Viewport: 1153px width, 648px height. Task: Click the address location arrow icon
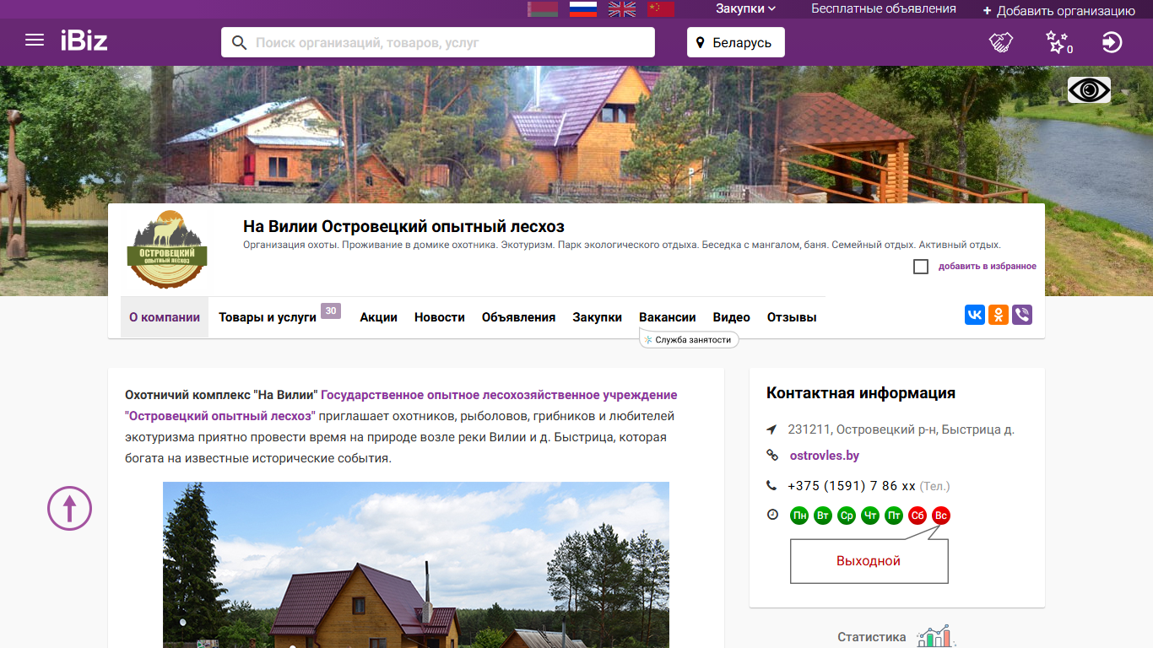point(771,429)
